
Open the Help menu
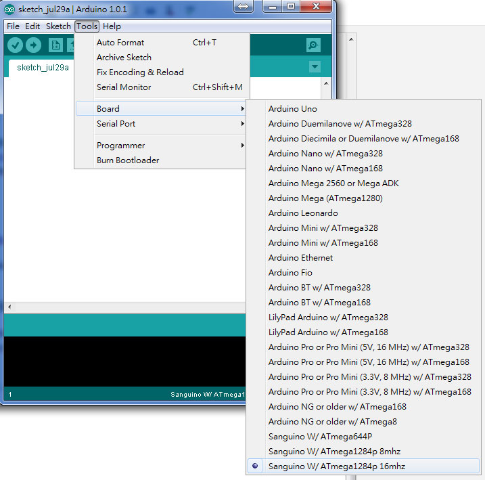click(x=112, y=26)
